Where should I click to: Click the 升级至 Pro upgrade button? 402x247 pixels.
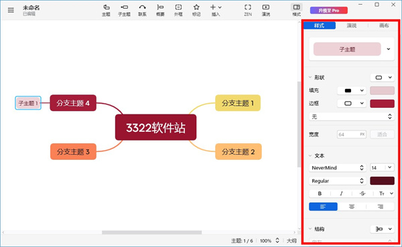tap(329, 11)
